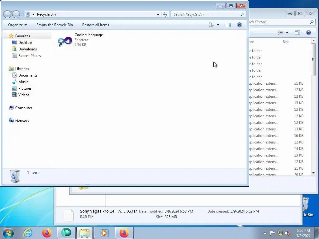Open the Organize dropdown menu

(x=17, y=25)
